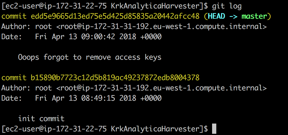Click the second Author root email line
This screenshot has width=288, height=135.
[x=134, y=88]
